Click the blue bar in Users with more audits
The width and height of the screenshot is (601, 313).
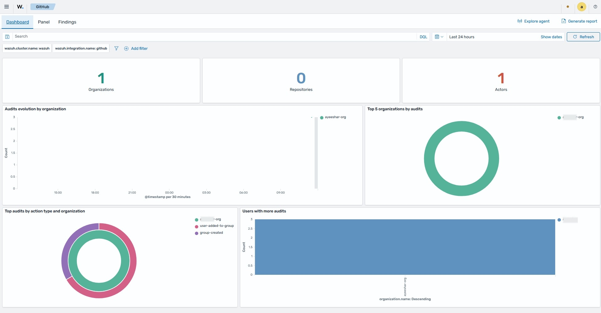pyautogui.click(x=405, y=247)
